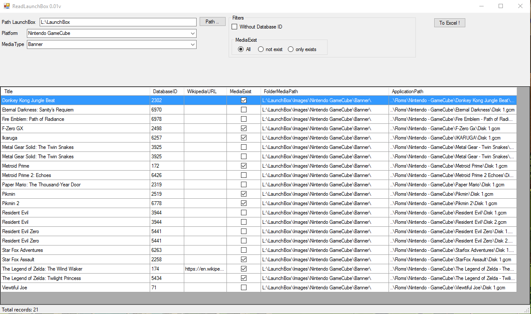Viewport: 531px width, 314px height.
Task: Select the FolderMediaPath cell in the Ikaruga row
Action: coord(325,138)
